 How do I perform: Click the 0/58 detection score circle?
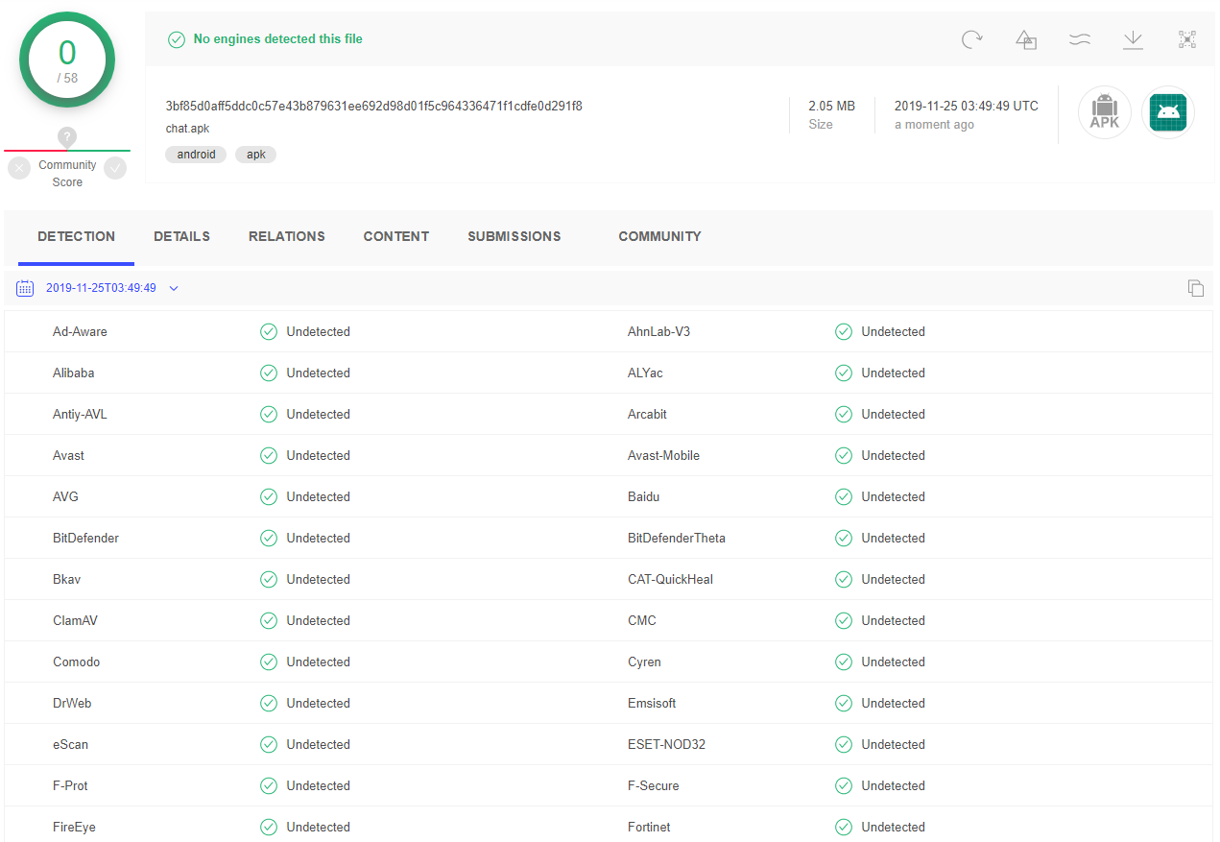(67, 60)
